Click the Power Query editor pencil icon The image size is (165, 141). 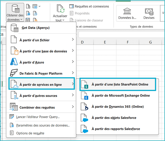tap(12, 116)
